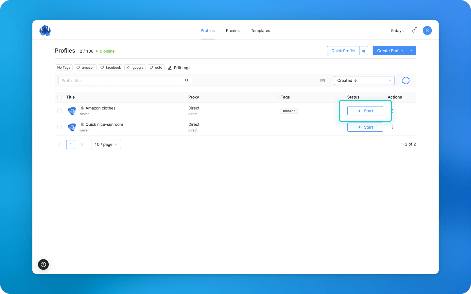Click the Octo Browser octopus logo
This screenshot has width=471, height=294.
(x=44, y=30)
